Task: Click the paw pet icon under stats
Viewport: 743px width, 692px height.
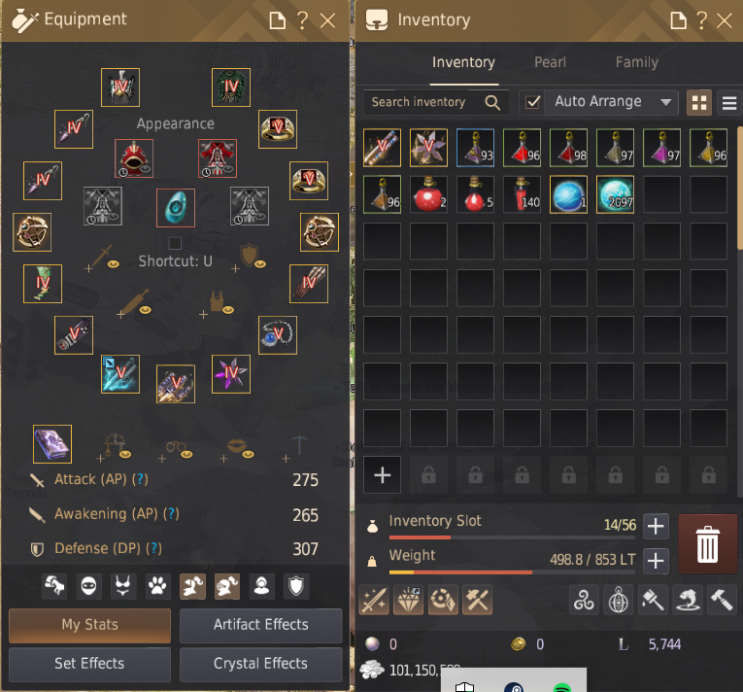Action: 157,586
